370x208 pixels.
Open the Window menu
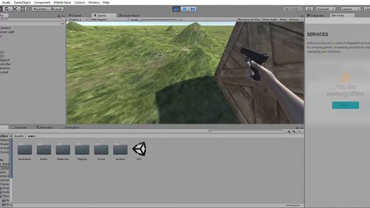click(94, 2)
